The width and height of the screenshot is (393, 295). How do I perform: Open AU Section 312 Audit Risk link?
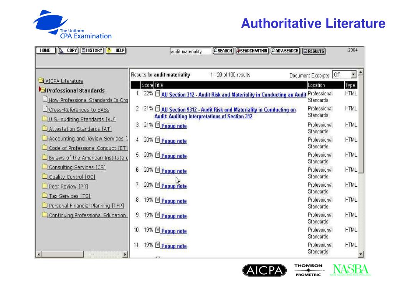click(x=234, y=94)
